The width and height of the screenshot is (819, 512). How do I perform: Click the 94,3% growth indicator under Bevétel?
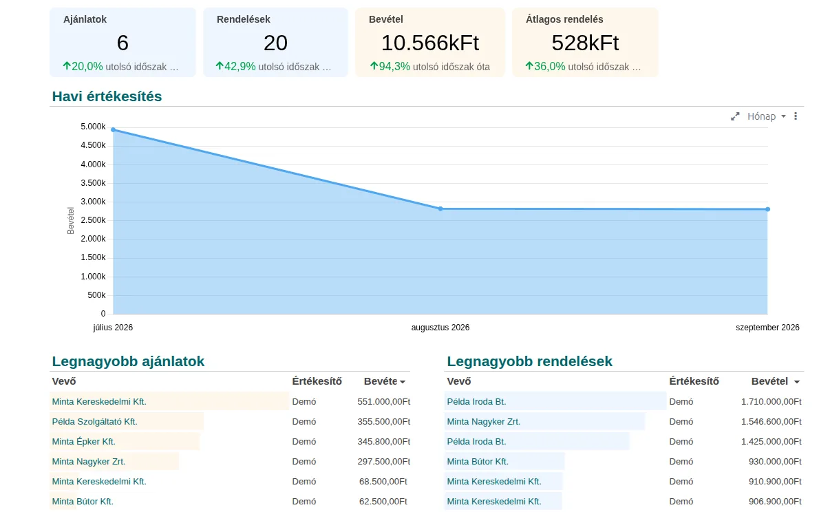390,67
